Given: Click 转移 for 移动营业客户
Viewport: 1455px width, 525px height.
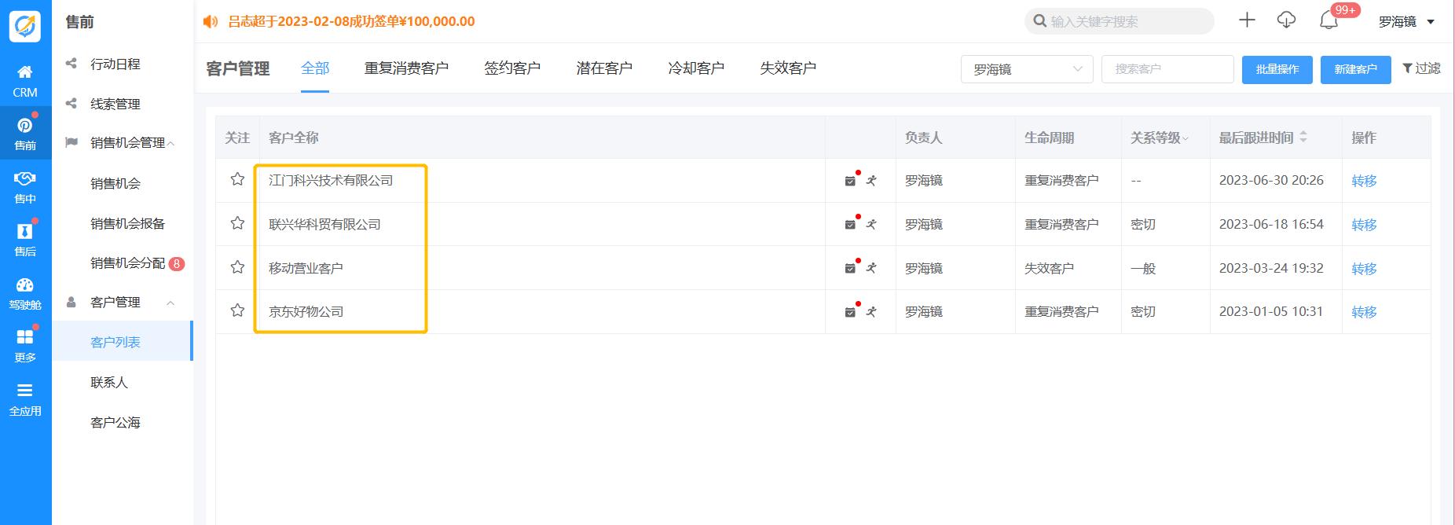Looking at the screenshot, I should (1364, 269).
